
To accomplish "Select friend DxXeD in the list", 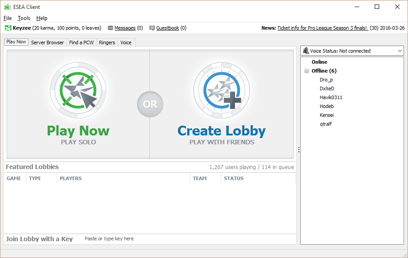I will coord(327,89).
